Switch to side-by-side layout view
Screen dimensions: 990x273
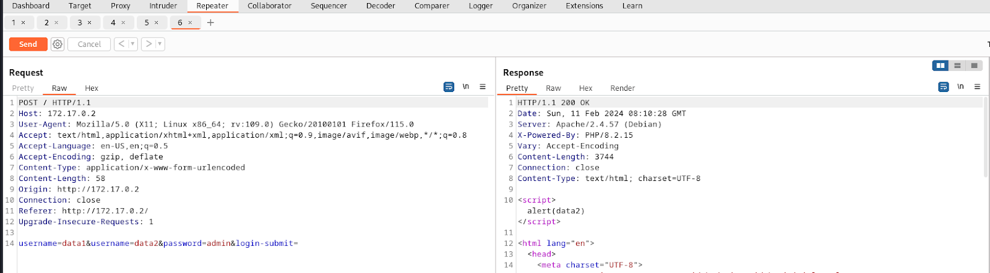(940, 65)
